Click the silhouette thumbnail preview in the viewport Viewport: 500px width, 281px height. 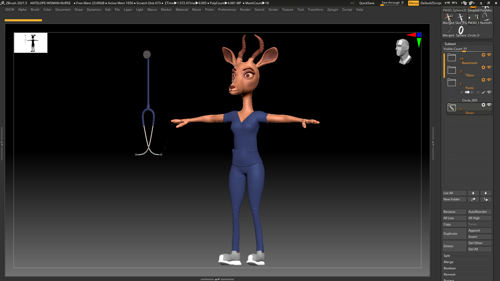tap(31, 43)
